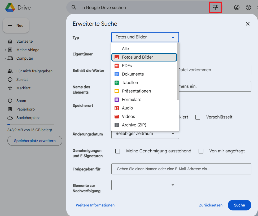Click the Freigegeben für input field

[181, 169]
